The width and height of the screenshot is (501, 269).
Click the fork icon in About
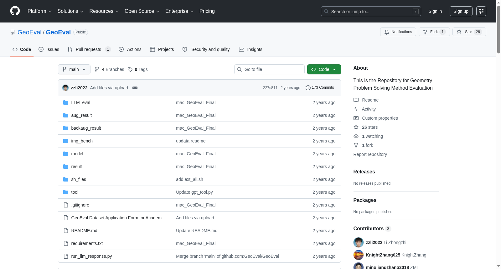[356, 145]
